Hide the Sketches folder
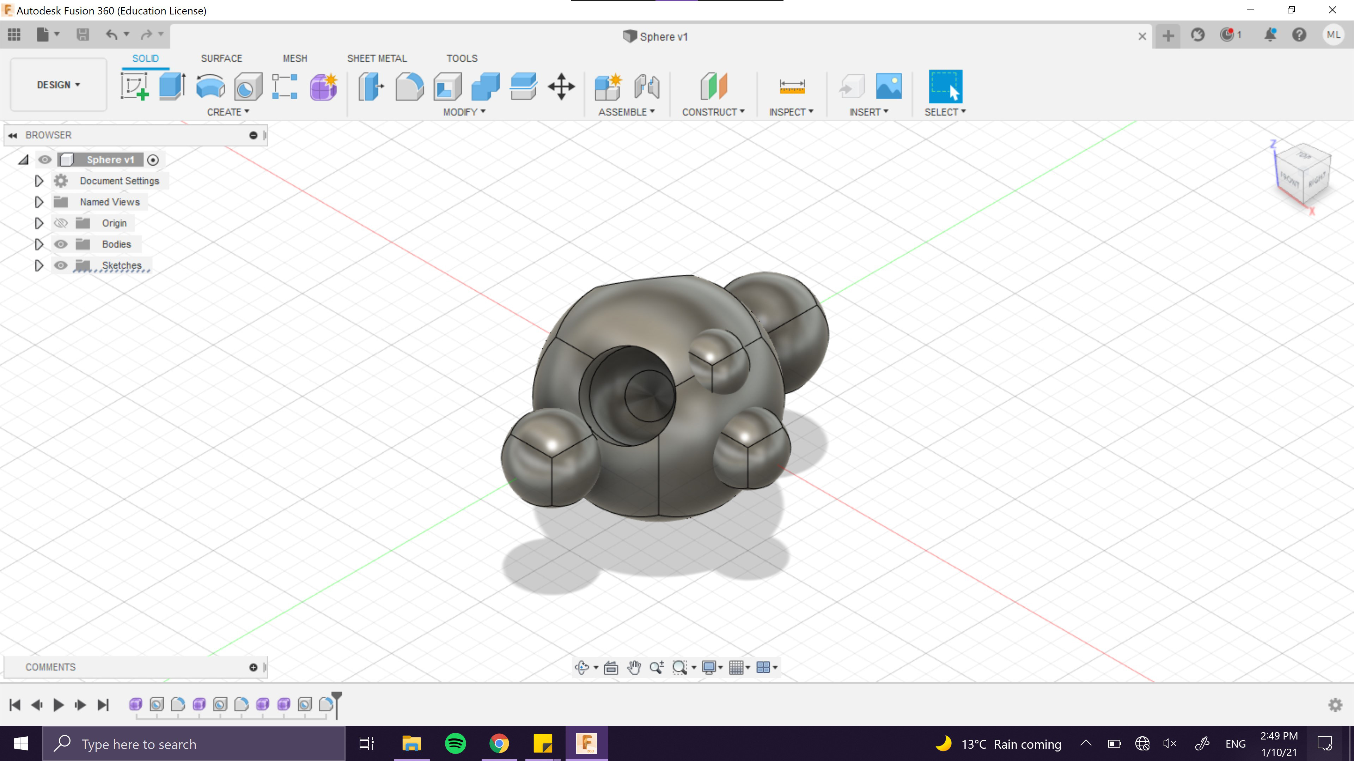1354x761 pixels. click(x=61, y=265)
